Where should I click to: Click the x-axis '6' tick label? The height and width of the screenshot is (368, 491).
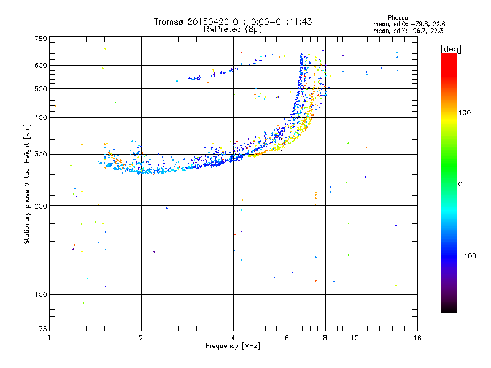[x=287, y=338]
